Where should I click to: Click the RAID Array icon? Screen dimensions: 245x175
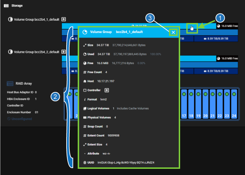tap(10, 83)
